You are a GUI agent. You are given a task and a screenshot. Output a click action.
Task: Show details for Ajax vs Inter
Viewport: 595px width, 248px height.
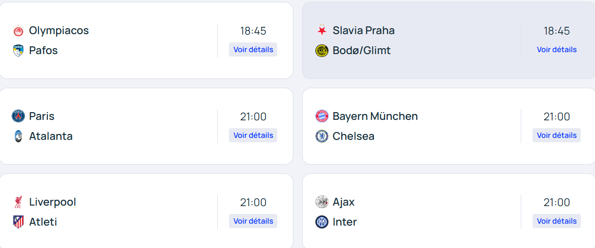tap(556, 221)
